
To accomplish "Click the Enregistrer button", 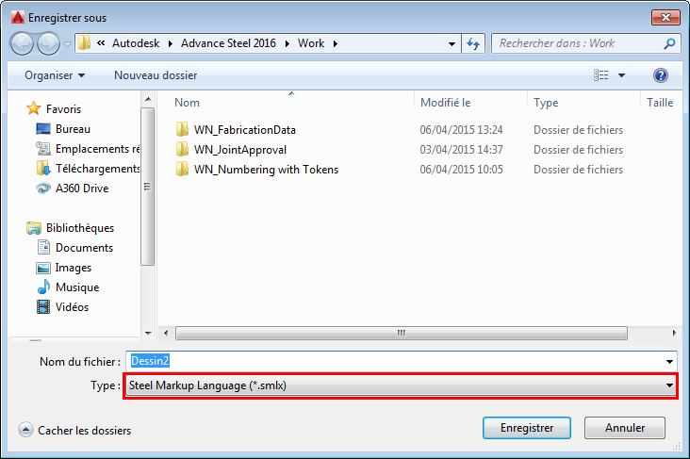I will [527, 428].
